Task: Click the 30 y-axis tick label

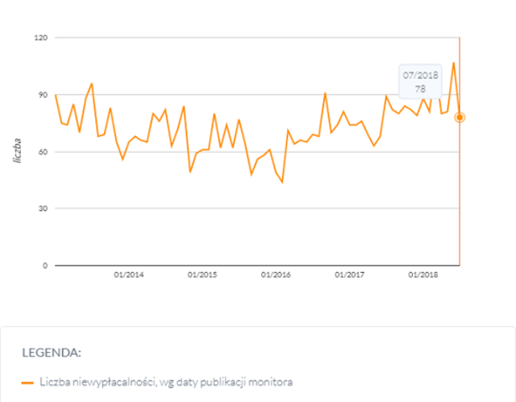Action: pyautogui.click(x=43, y=208)
